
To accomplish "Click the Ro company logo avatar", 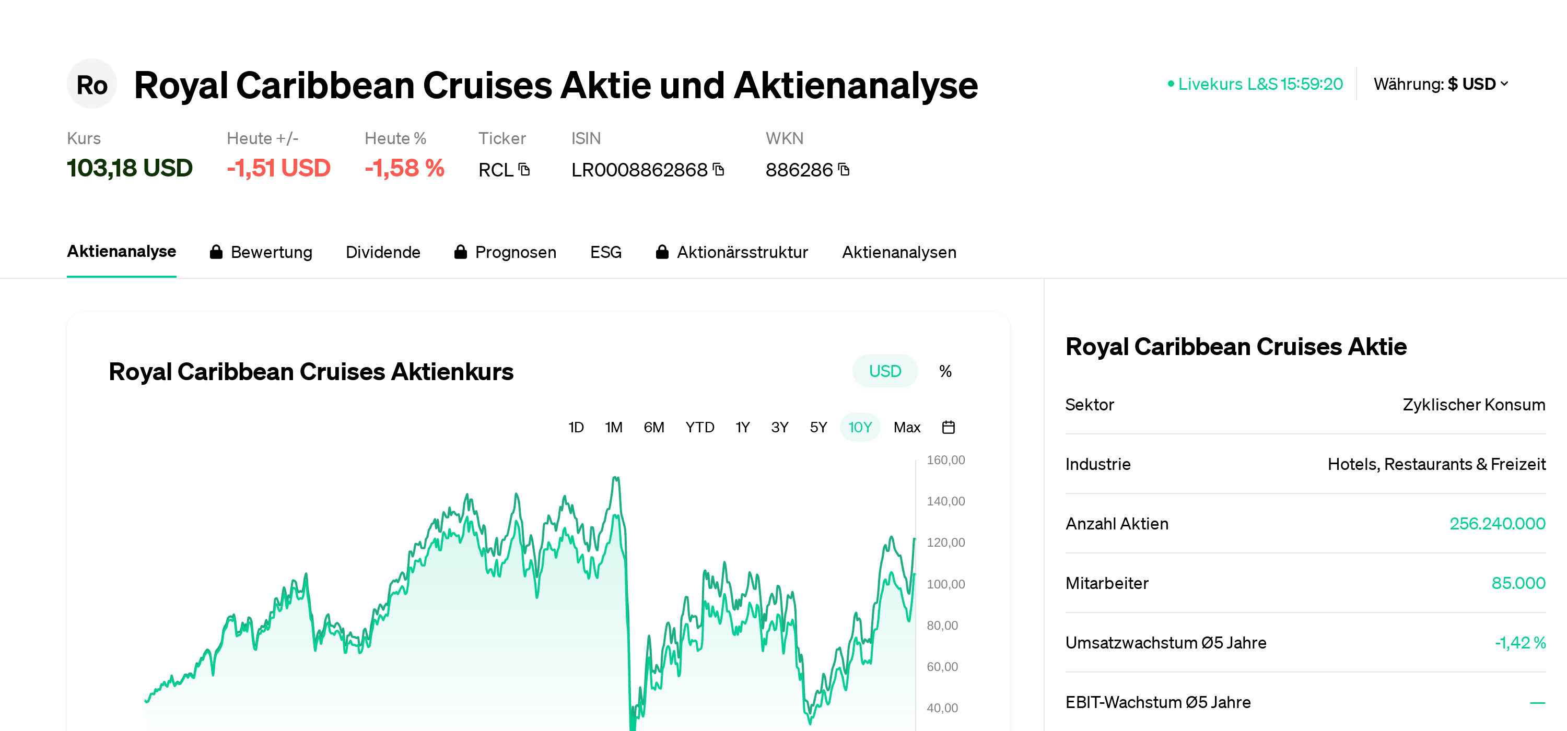I will pos(92,84).
